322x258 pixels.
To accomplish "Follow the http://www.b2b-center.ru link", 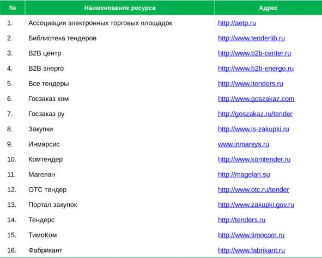I will 254,53.
